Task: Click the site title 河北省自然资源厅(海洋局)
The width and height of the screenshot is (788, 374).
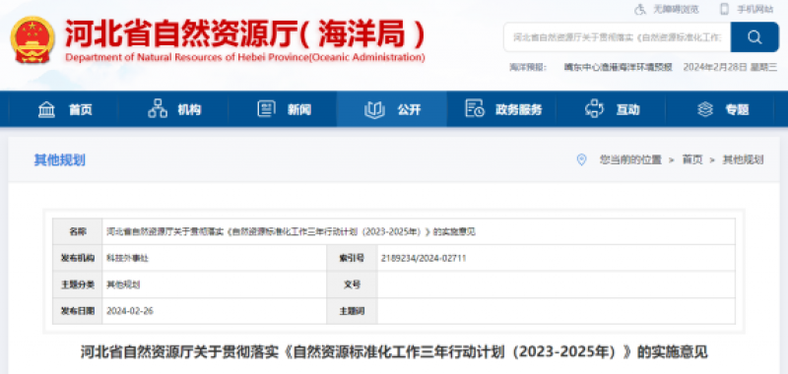Action: (x=245, y=34)
